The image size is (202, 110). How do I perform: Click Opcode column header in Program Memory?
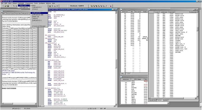(x=172, y=12)
